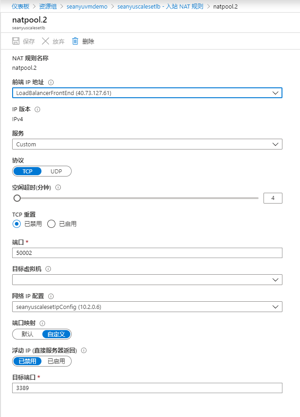This screenshot has width=300, height=417.
Task: Show info tooltip for 空闲超时(分钟)
Action: 58,187
